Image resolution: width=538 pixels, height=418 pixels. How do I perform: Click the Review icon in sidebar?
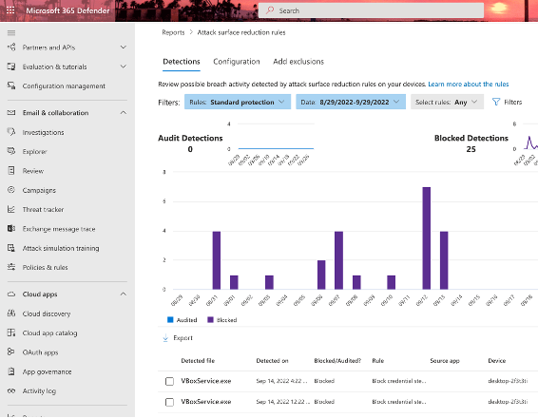(x=11, y=170)
